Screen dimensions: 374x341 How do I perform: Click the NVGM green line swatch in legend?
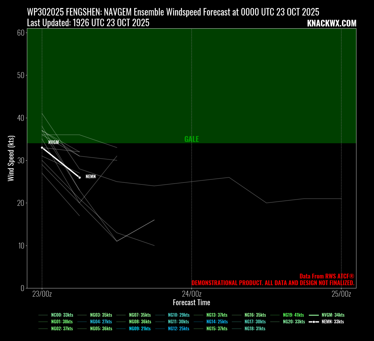[314, 315]
